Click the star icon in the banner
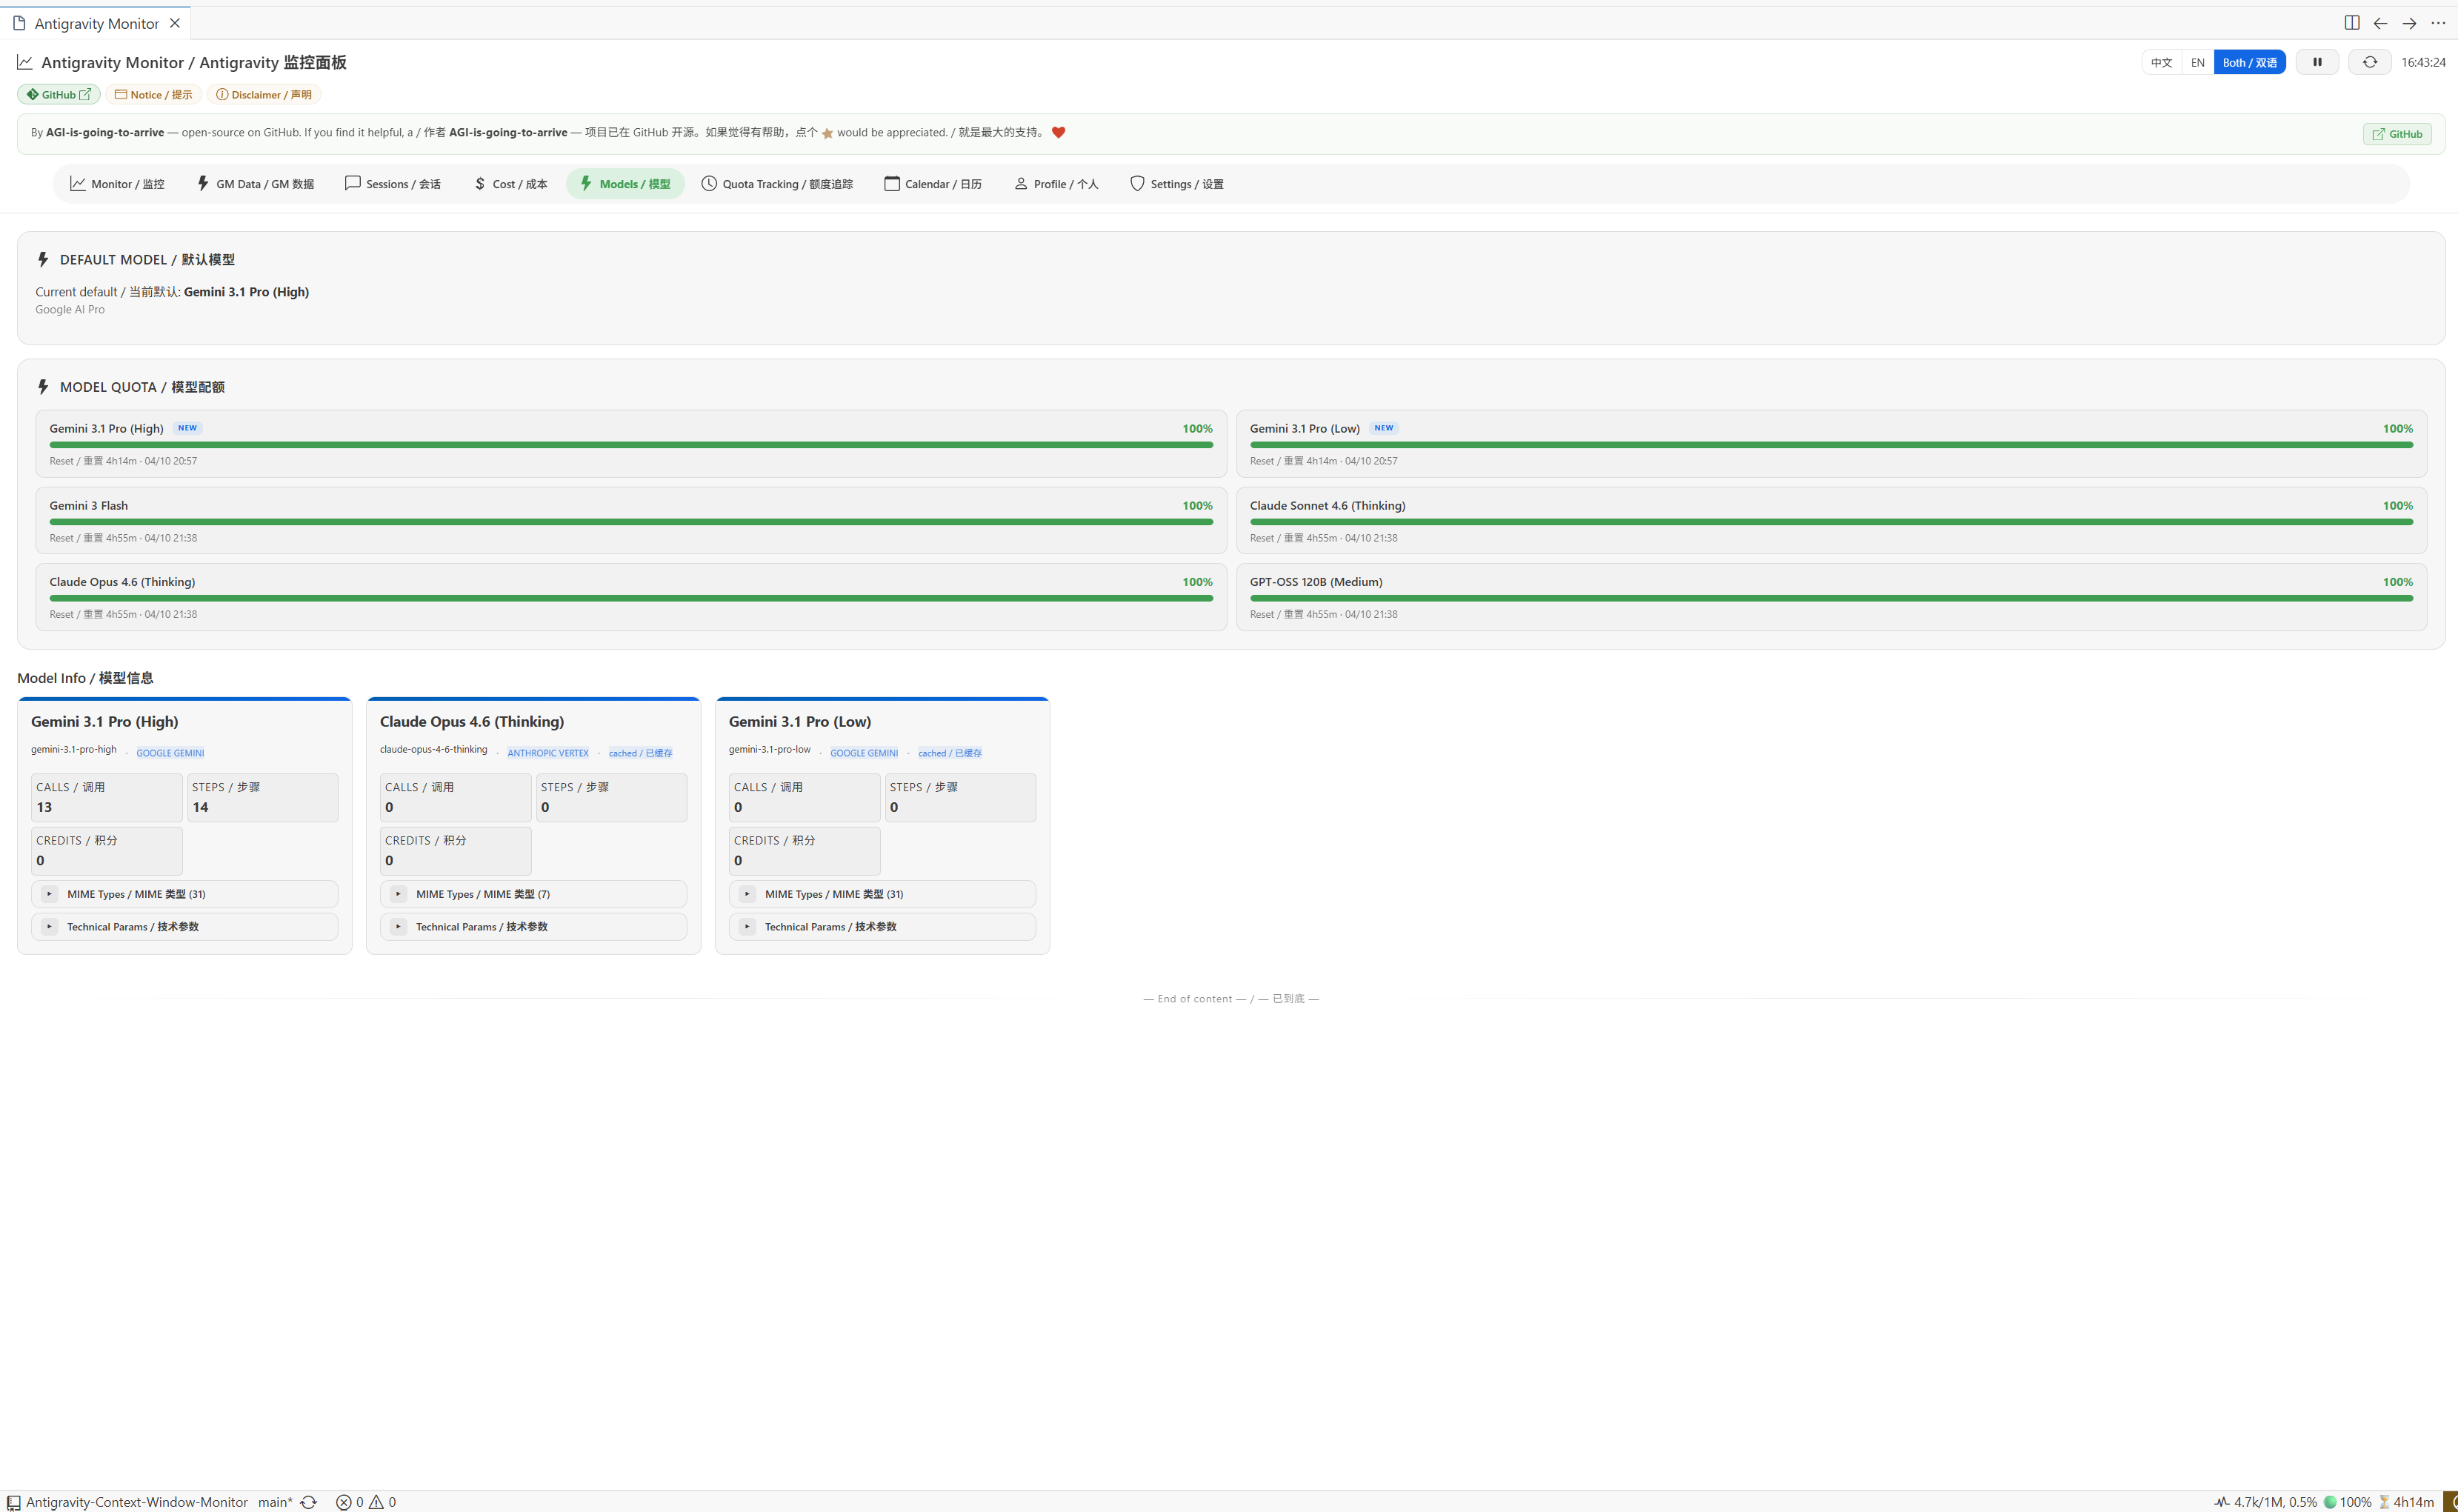The height and width of the screenshot is (1512, 2458). point(827,133)
